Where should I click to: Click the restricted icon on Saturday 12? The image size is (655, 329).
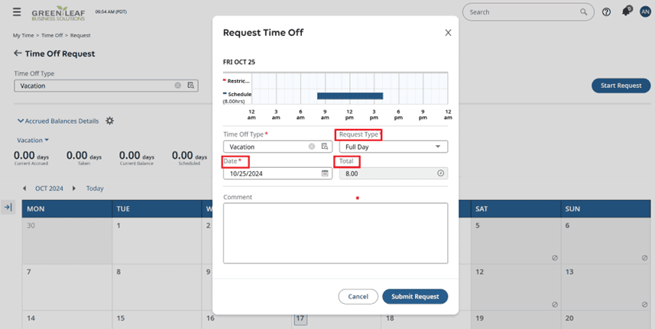[555, 305]
